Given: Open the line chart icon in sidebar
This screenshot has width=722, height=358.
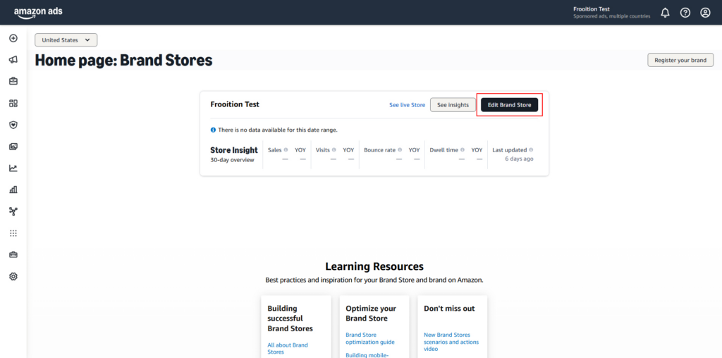Looking at the screenshot, I should pyautogui.click(x=13, y=168).
